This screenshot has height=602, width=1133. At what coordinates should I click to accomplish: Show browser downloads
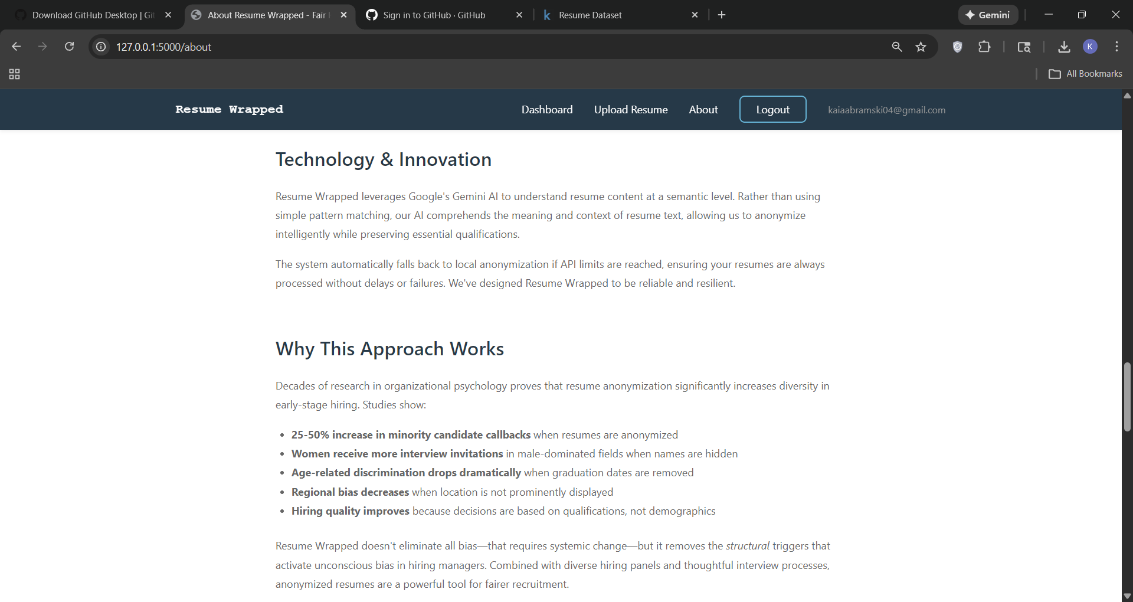(x=1064, y=47)
